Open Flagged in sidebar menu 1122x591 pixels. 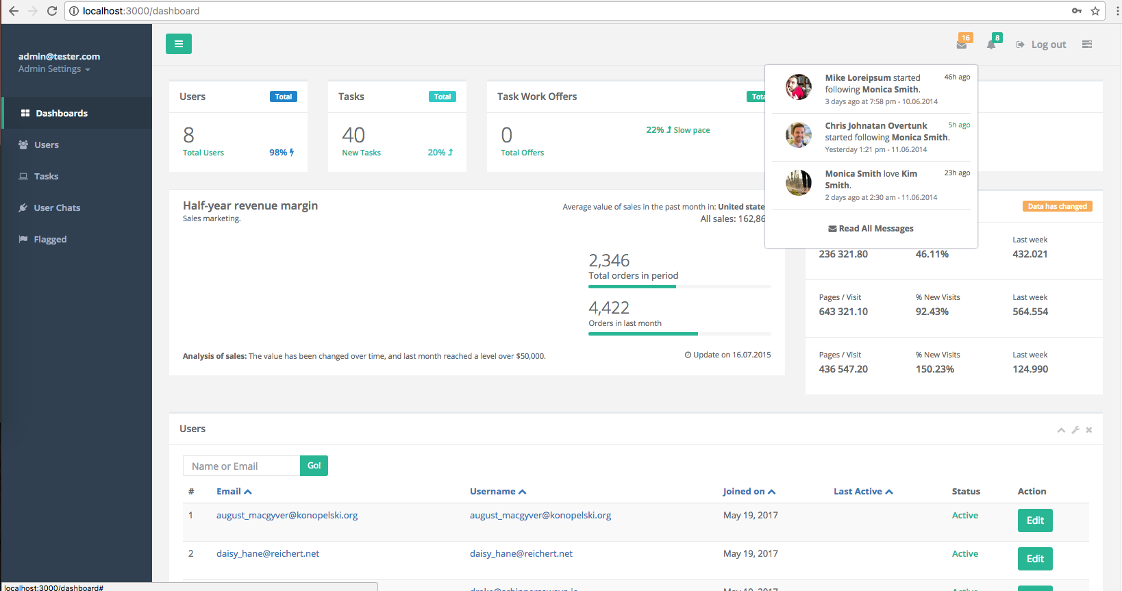pos(77,239)
